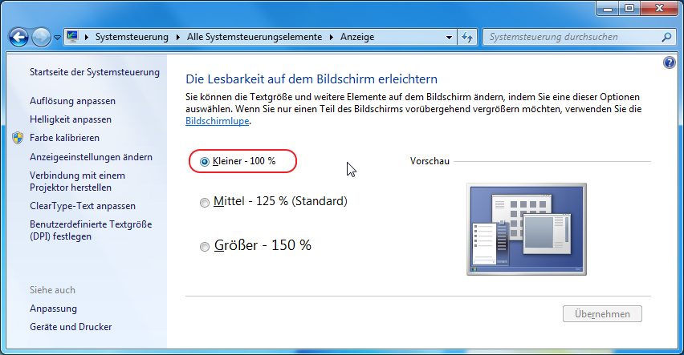Open the recent pages dropdown arrow

[x=57, y=38]
